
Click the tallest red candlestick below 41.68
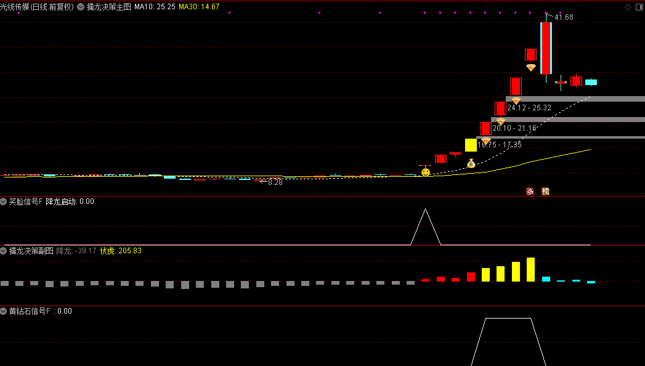[x=546, y=48]
